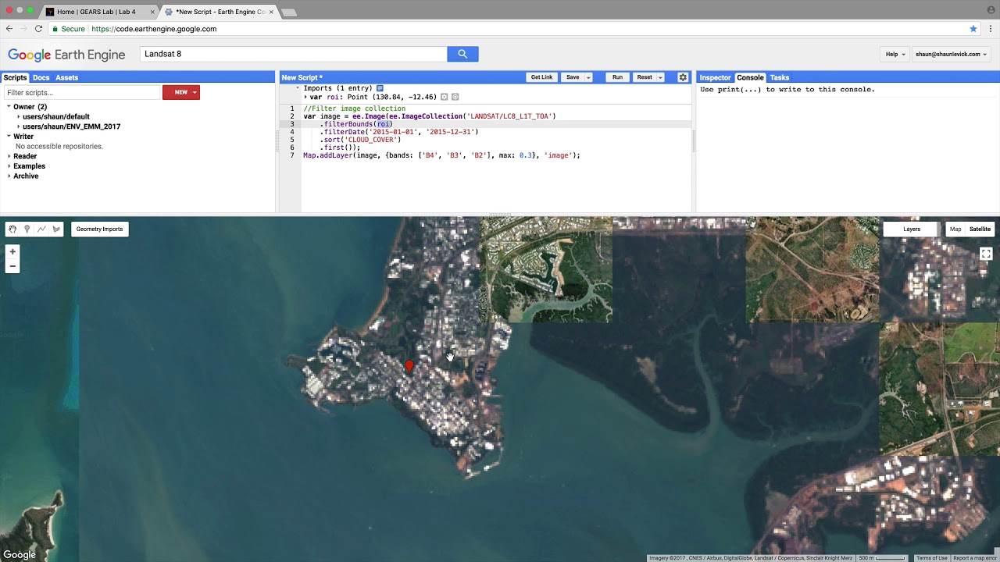Open Chrome menu with three dots
The height and width of the screenshot is (562, 1000).
click(x=991, y=29)
